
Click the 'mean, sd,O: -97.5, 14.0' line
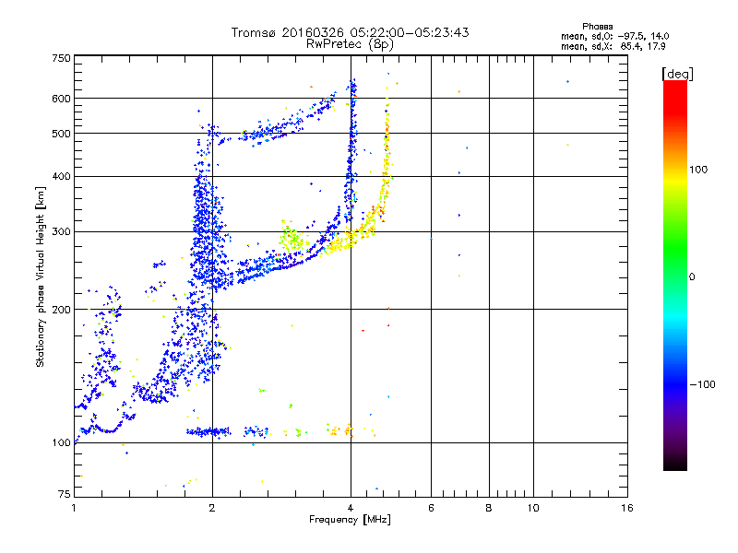coord(614,36)
